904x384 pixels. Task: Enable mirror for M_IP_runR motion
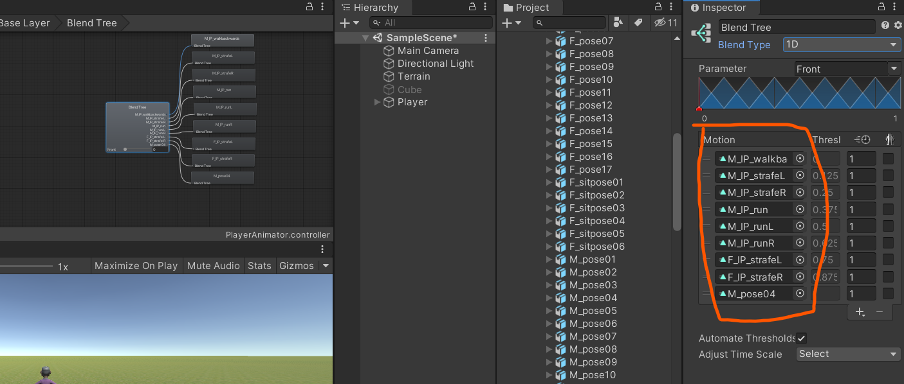pos(888,243)
